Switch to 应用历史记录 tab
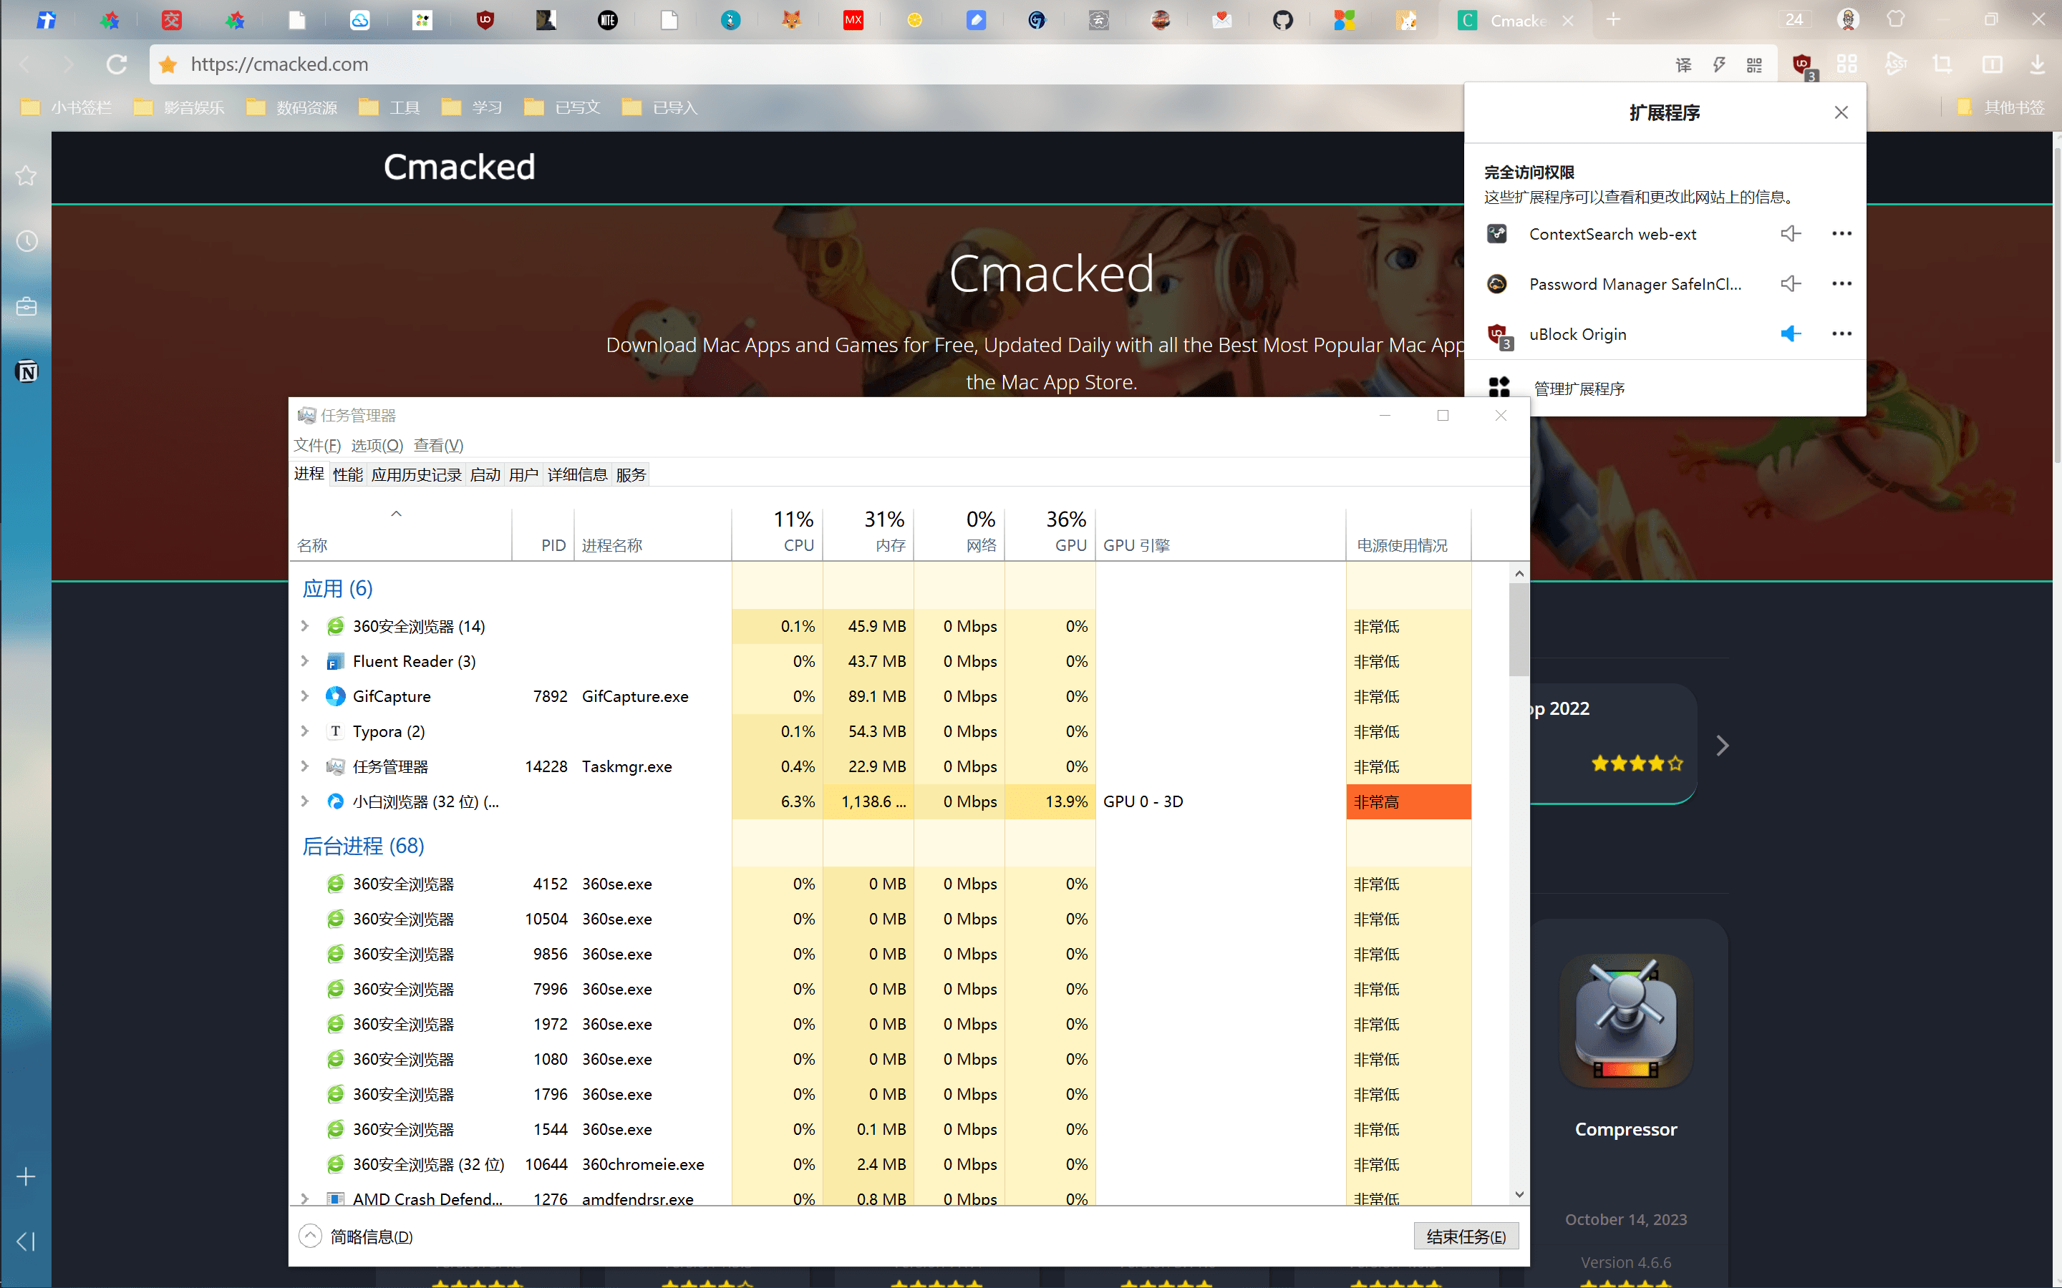This screenshot has height=1288, width=2062. (417, 474)
